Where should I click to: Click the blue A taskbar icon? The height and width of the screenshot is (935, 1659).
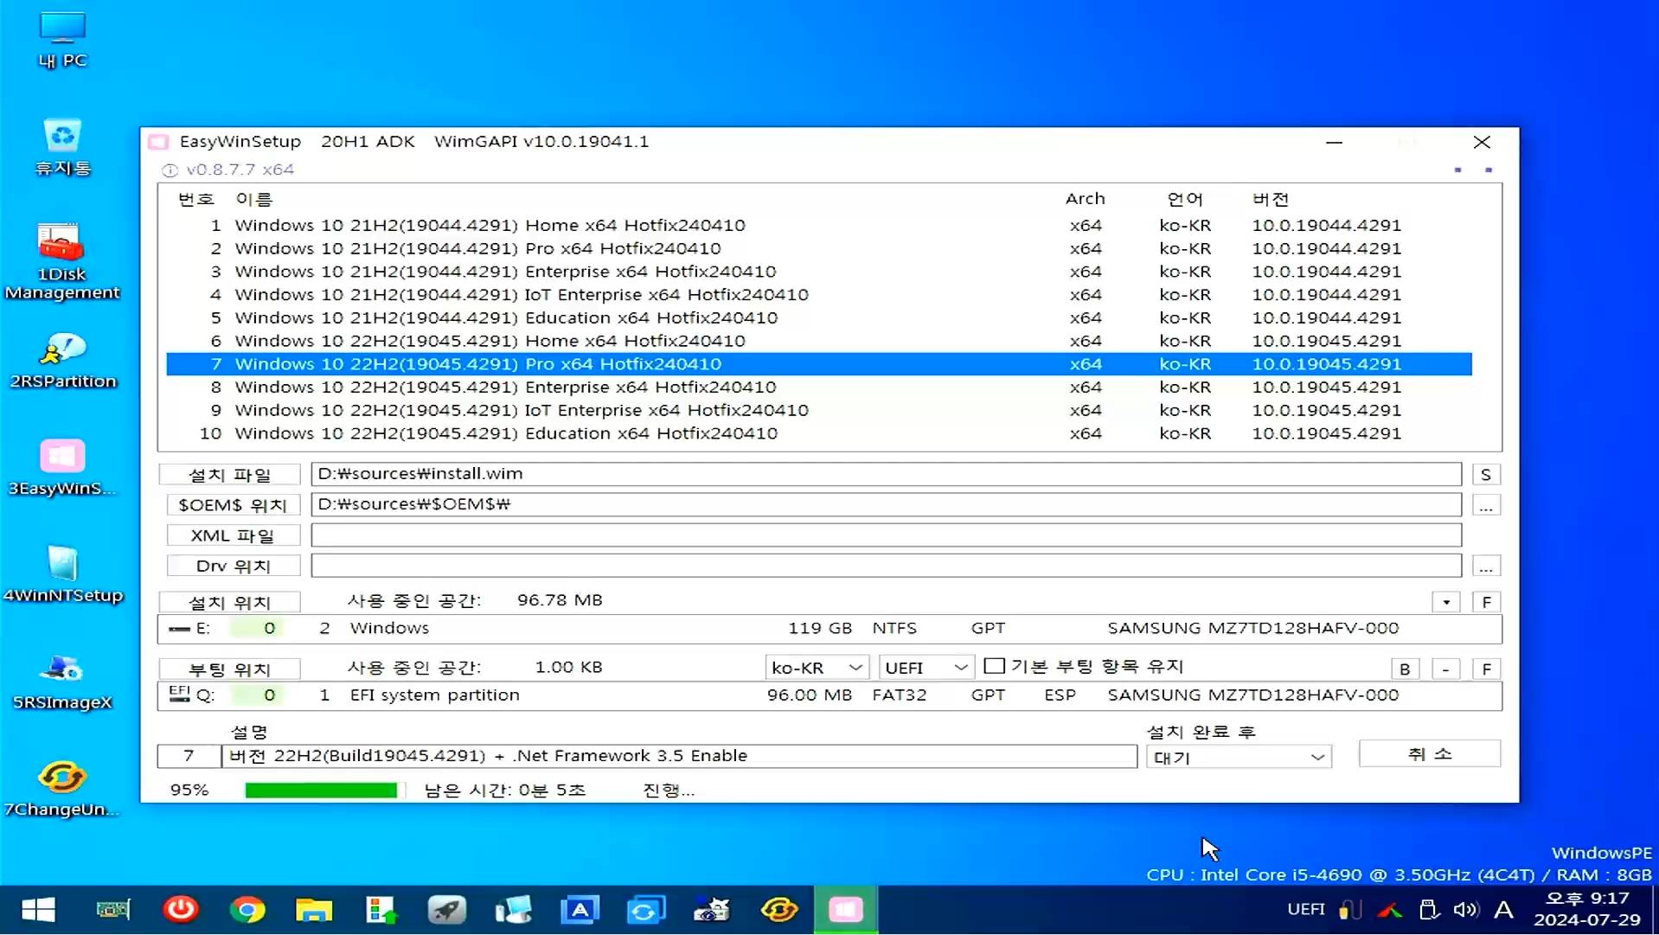580,910
